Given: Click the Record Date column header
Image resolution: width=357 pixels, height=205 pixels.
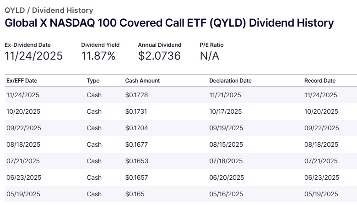Looking at the screenshot, I should (x=320, y=81).
